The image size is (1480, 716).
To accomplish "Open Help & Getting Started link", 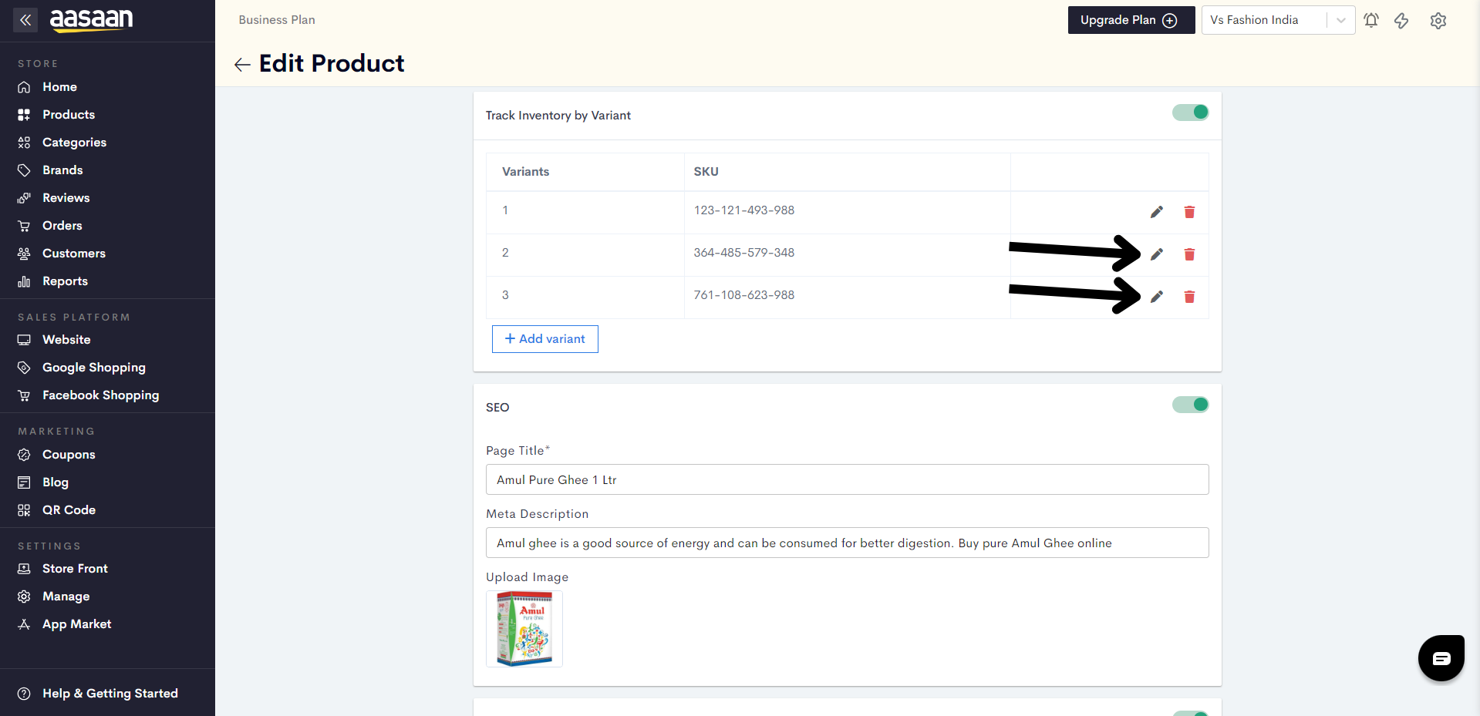I will click(x=110, y=694).
